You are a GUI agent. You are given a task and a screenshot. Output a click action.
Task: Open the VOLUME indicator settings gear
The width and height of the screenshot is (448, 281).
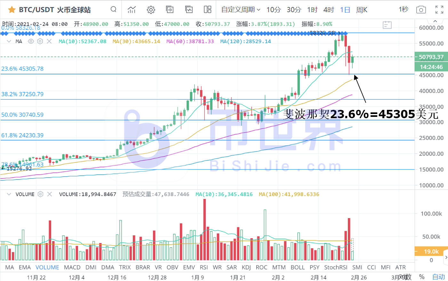click(40, 194)
